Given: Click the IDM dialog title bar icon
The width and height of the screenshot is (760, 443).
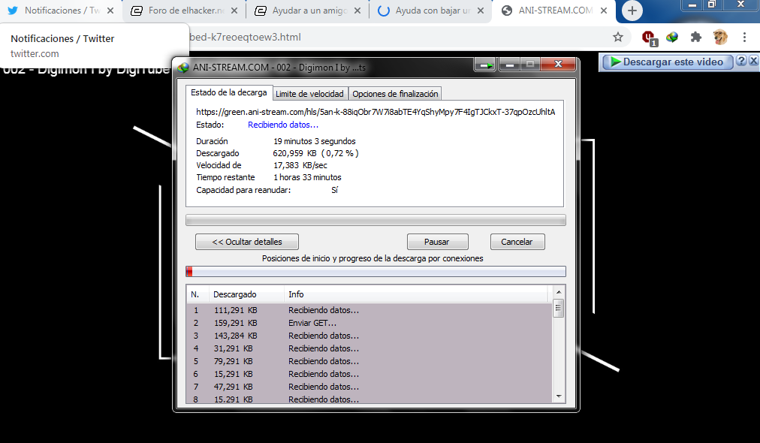Looking at the screenshot, I should point(183,68).
